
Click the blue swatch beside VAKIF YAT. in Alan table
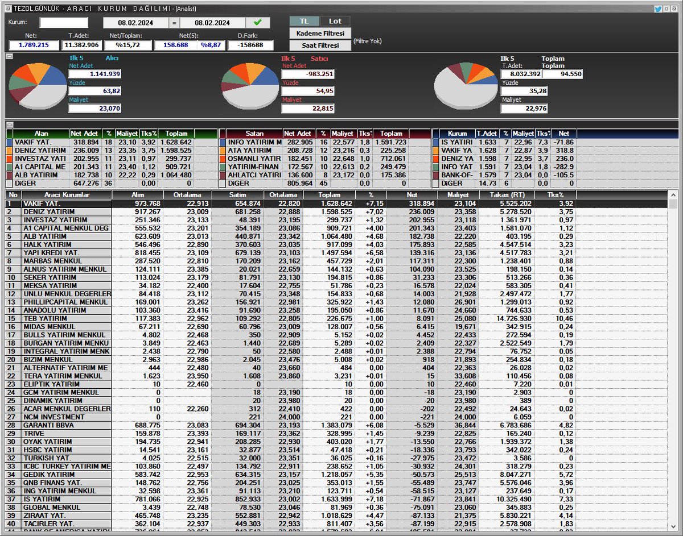(x=9, y=142)
